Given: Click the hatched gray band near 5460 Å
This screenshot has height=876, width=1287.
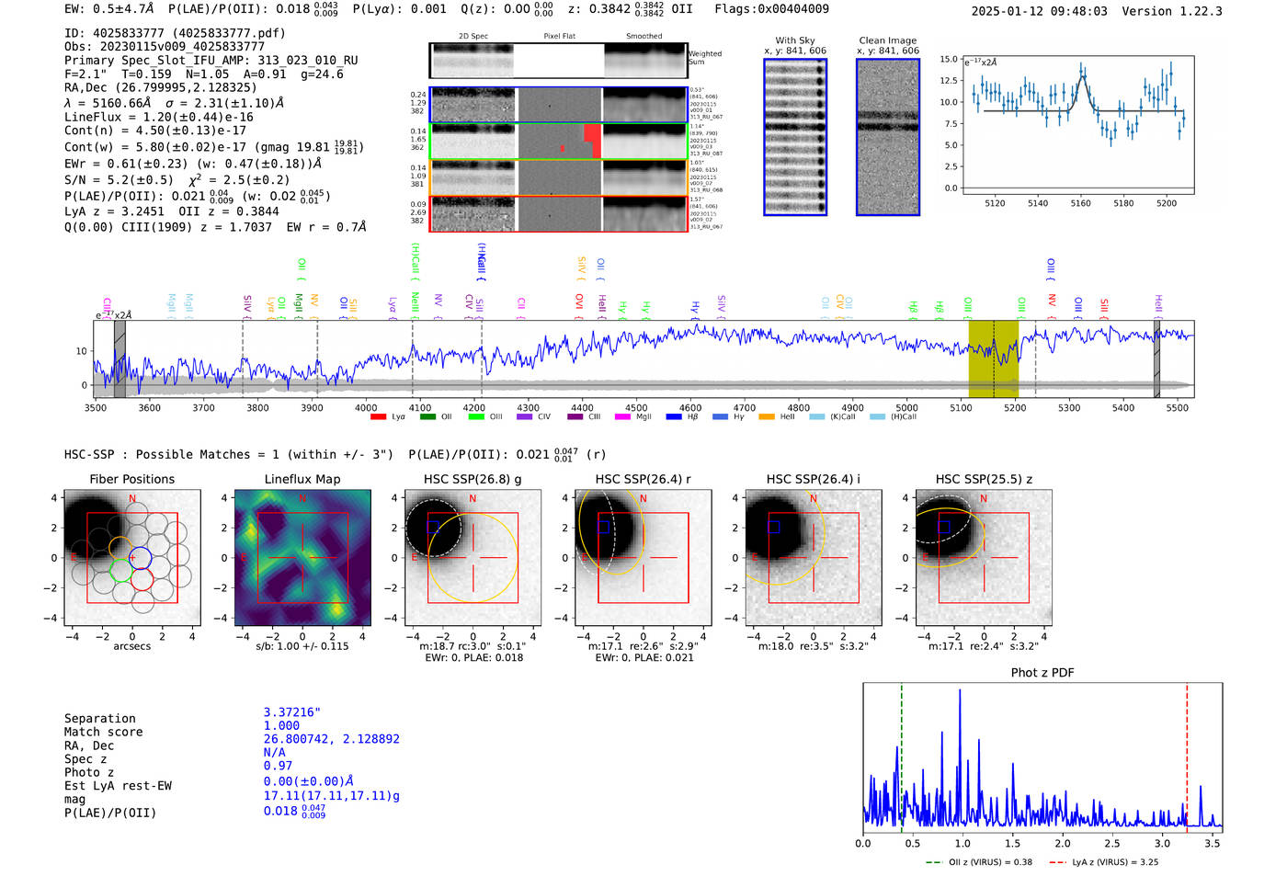Looking at the screenshot, I should coord(1156,358).
